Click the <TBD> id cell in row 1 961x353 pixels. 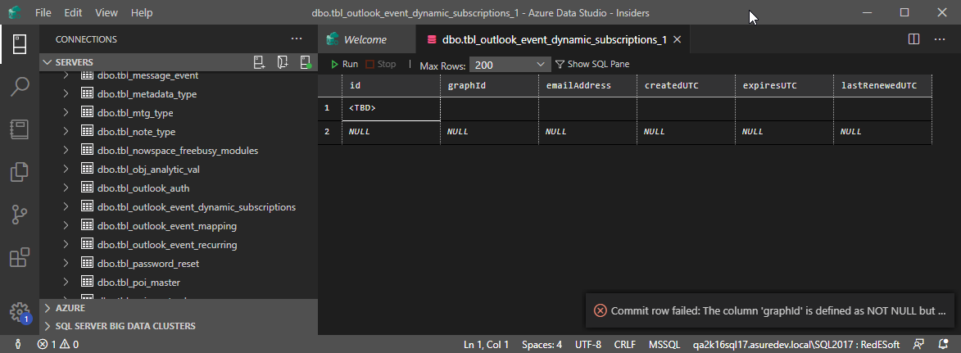[391, 108]
